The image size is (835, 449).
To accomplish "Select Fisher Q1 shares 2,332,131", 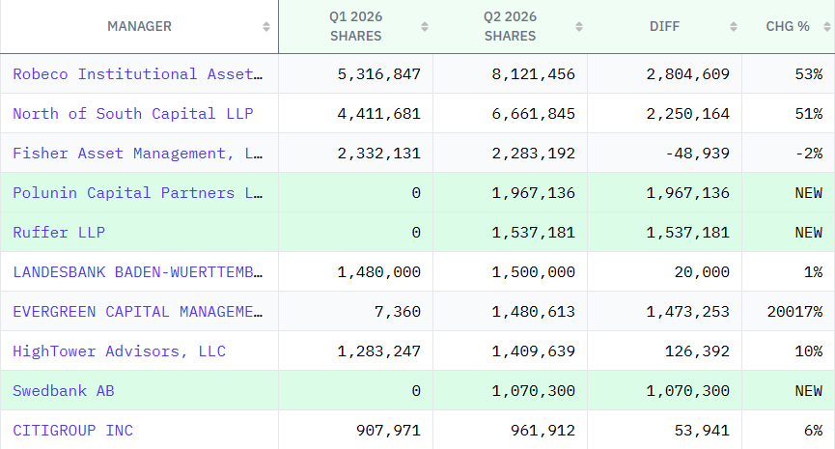I will [x=379, y=154].
